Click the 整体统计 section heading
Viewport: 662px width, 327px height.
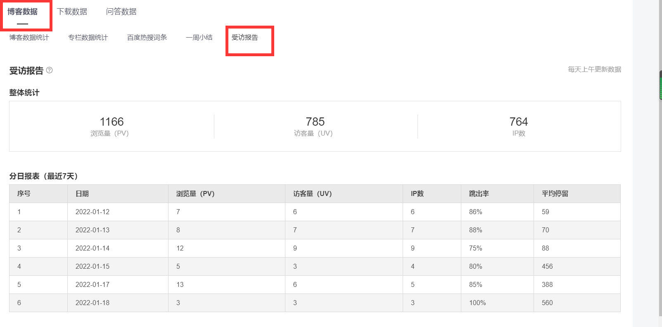[x=24, y=93]
